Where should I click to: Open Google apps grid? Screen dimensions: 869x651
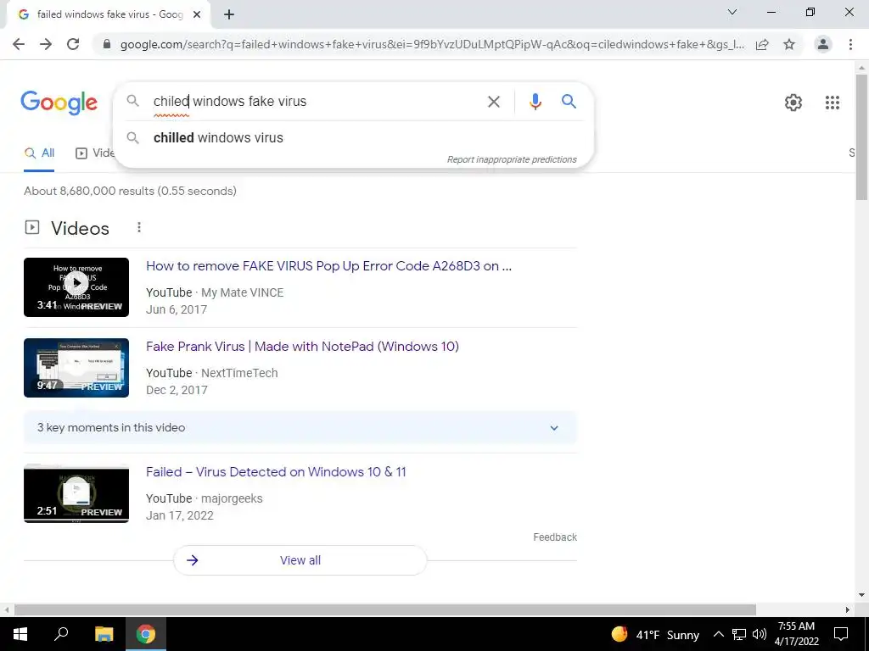pyautogui.click(x=833, y=103)
